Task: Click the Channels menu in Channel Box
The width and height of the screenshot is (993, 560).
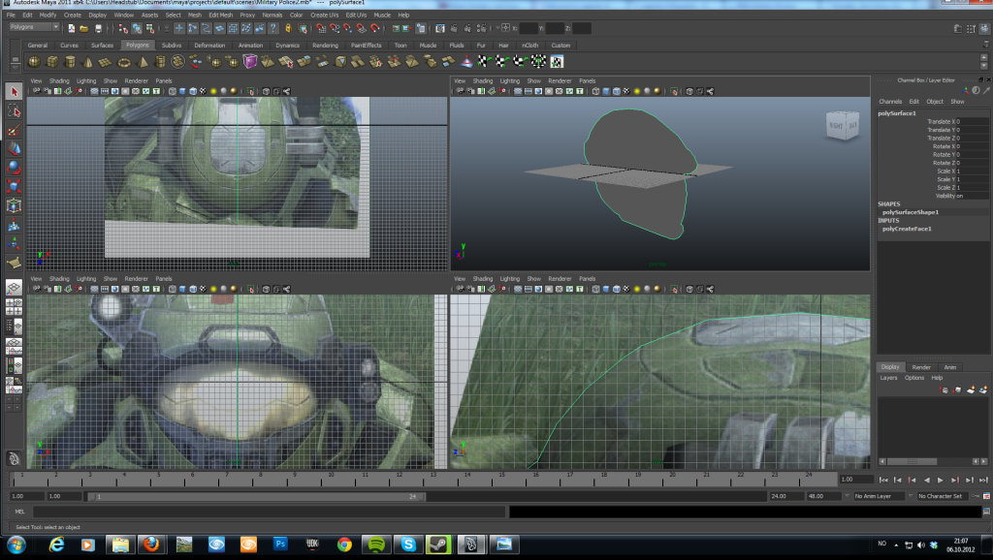Action: [x=890, y=101]
